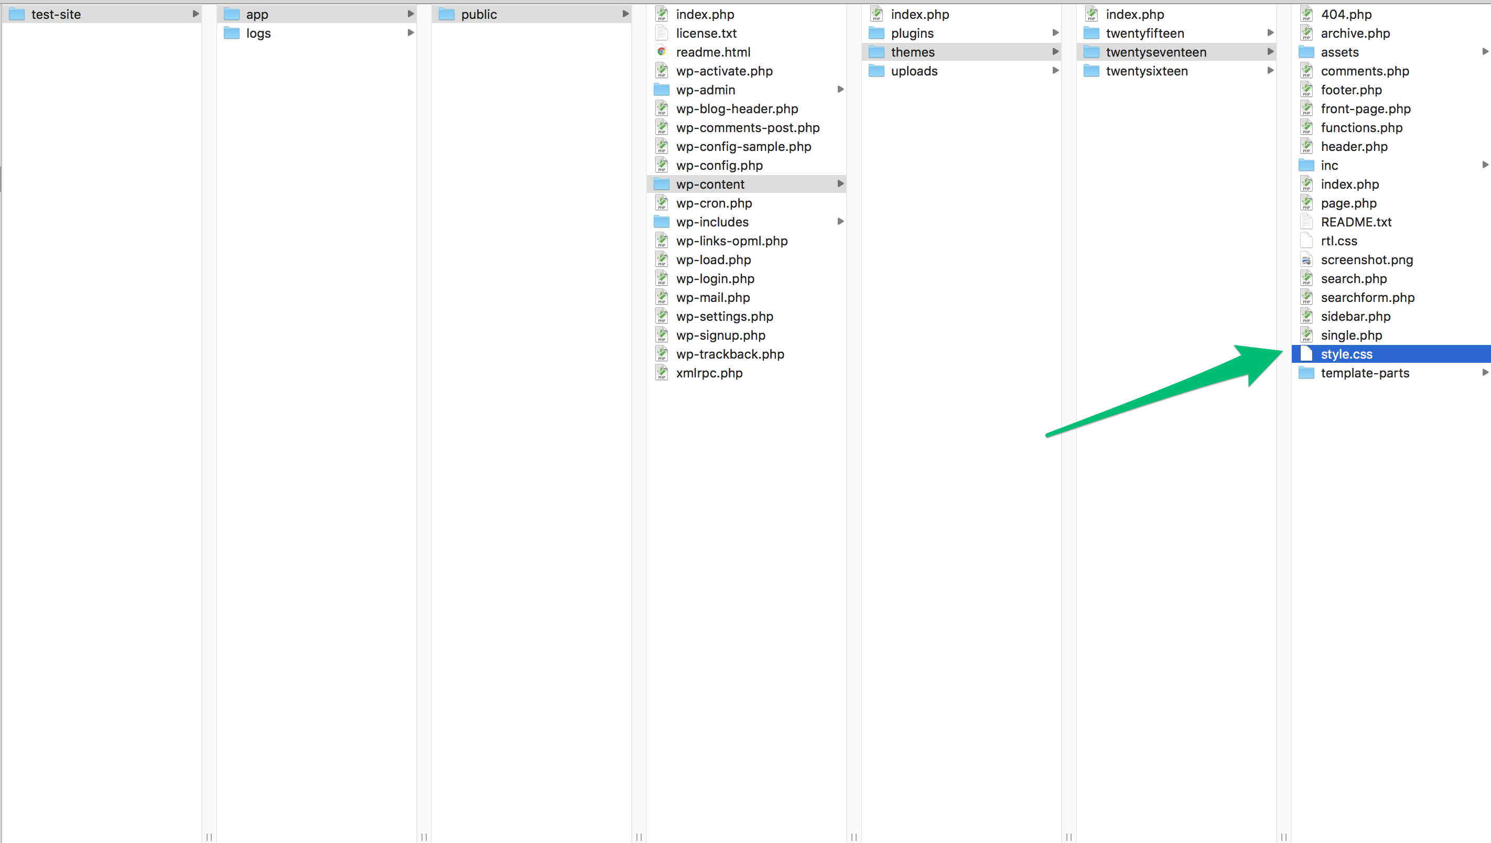Click the wp-config.php PHP file icon
This screenshot has height=843, width=1491.
661,166
